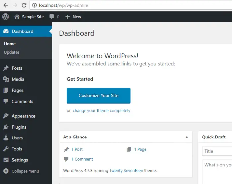232x184 pixels.
Task: Click the comment count 0 in admin bar
Action: (58, 17)
